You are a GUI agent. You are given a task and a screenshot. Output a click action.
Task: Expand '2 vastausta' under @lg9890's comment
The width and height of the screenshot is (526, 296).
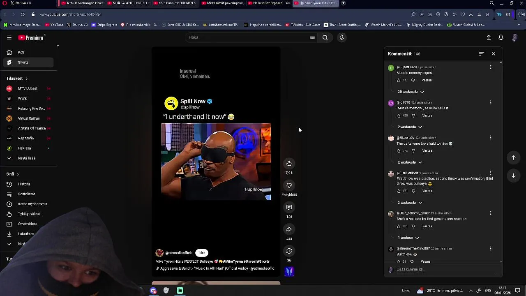pyautogui.click(x=410, y=127)
